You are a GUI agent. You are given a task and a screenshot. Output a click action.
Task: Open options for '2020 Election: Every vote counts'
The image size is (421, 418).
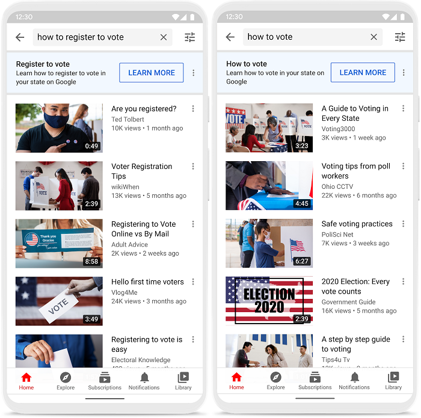[404, 281]
